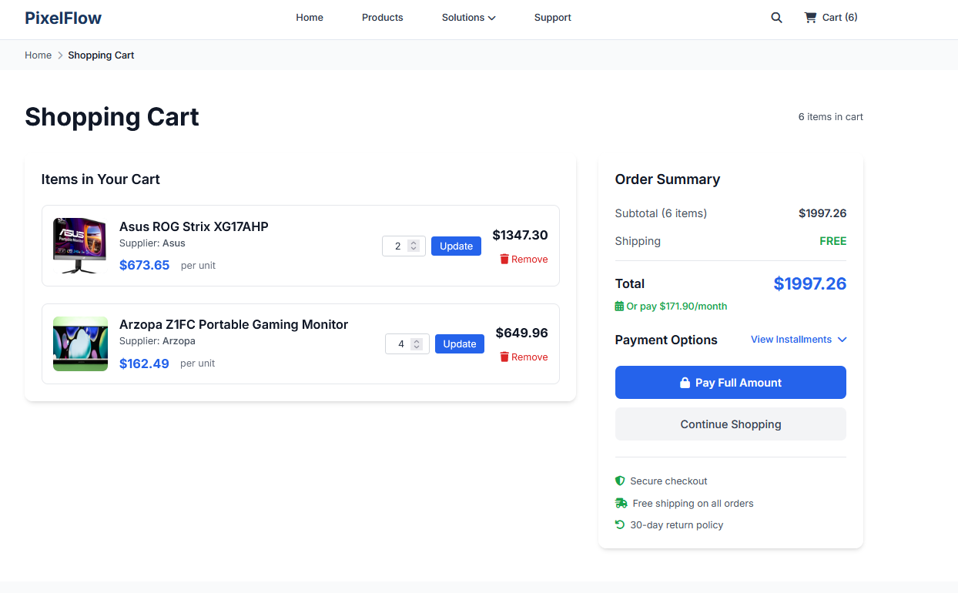Update quantity for Asus ROG Strix XG17AHP
The image size is (958, 593).
click(x=456, y=246)
